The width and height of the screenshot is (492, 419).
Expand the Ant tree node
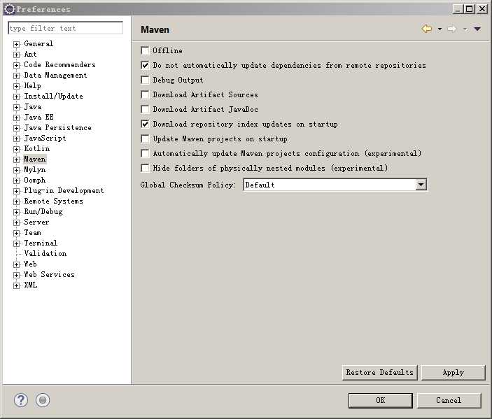click(16, 55)
